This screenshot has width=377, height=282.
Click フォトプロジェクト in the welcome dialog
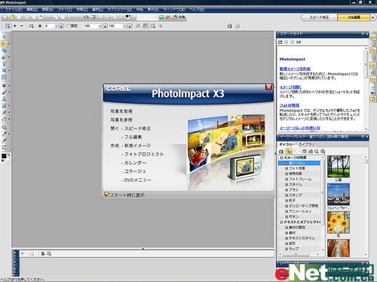144,154
